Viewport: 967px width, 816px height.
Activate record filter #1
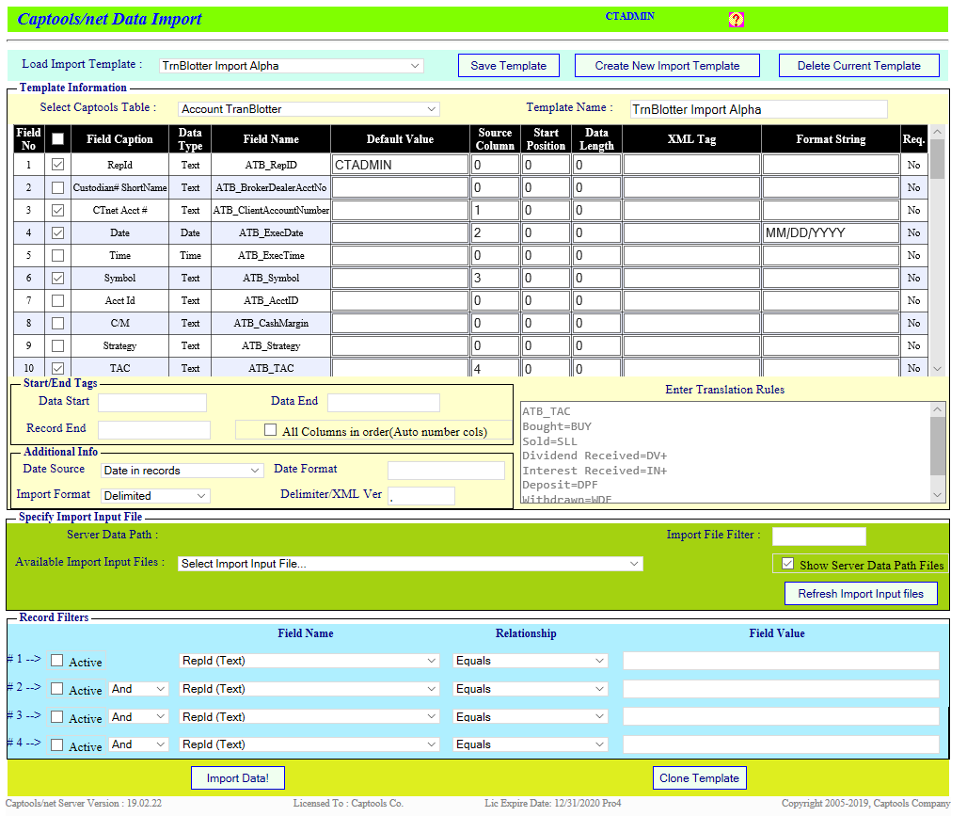point(58,662)
